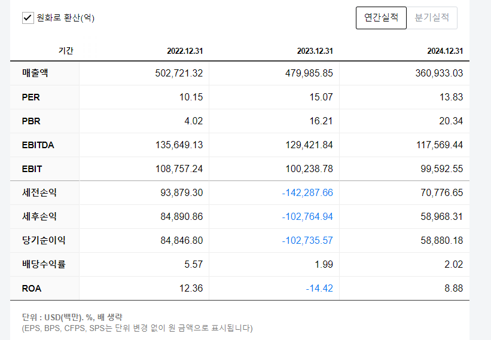The height and width of the screenshot is (340, 491).
Task: Click PER value 15.07
Action: click(321, 97)
